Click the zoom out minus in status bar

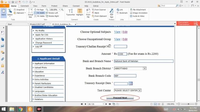179,104
